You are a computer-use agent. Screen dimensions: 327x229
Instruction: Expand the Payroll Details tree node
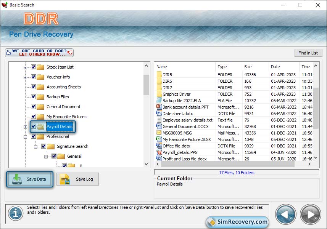coord(25,127)
